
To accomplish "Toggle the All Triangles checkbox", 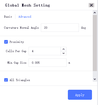I will click(x=6, y=80).
